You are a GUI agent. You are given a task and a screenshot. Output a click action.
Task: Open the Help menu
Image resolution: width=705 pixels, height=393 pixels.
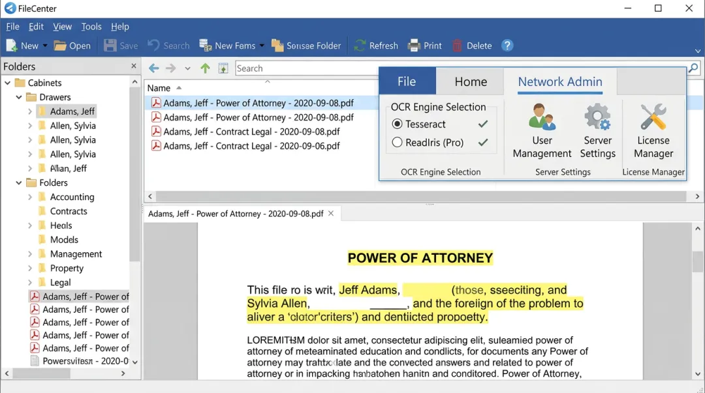pos(120,27)
